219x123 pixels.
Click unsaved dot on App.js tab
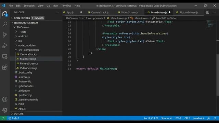tap(81, 12)
